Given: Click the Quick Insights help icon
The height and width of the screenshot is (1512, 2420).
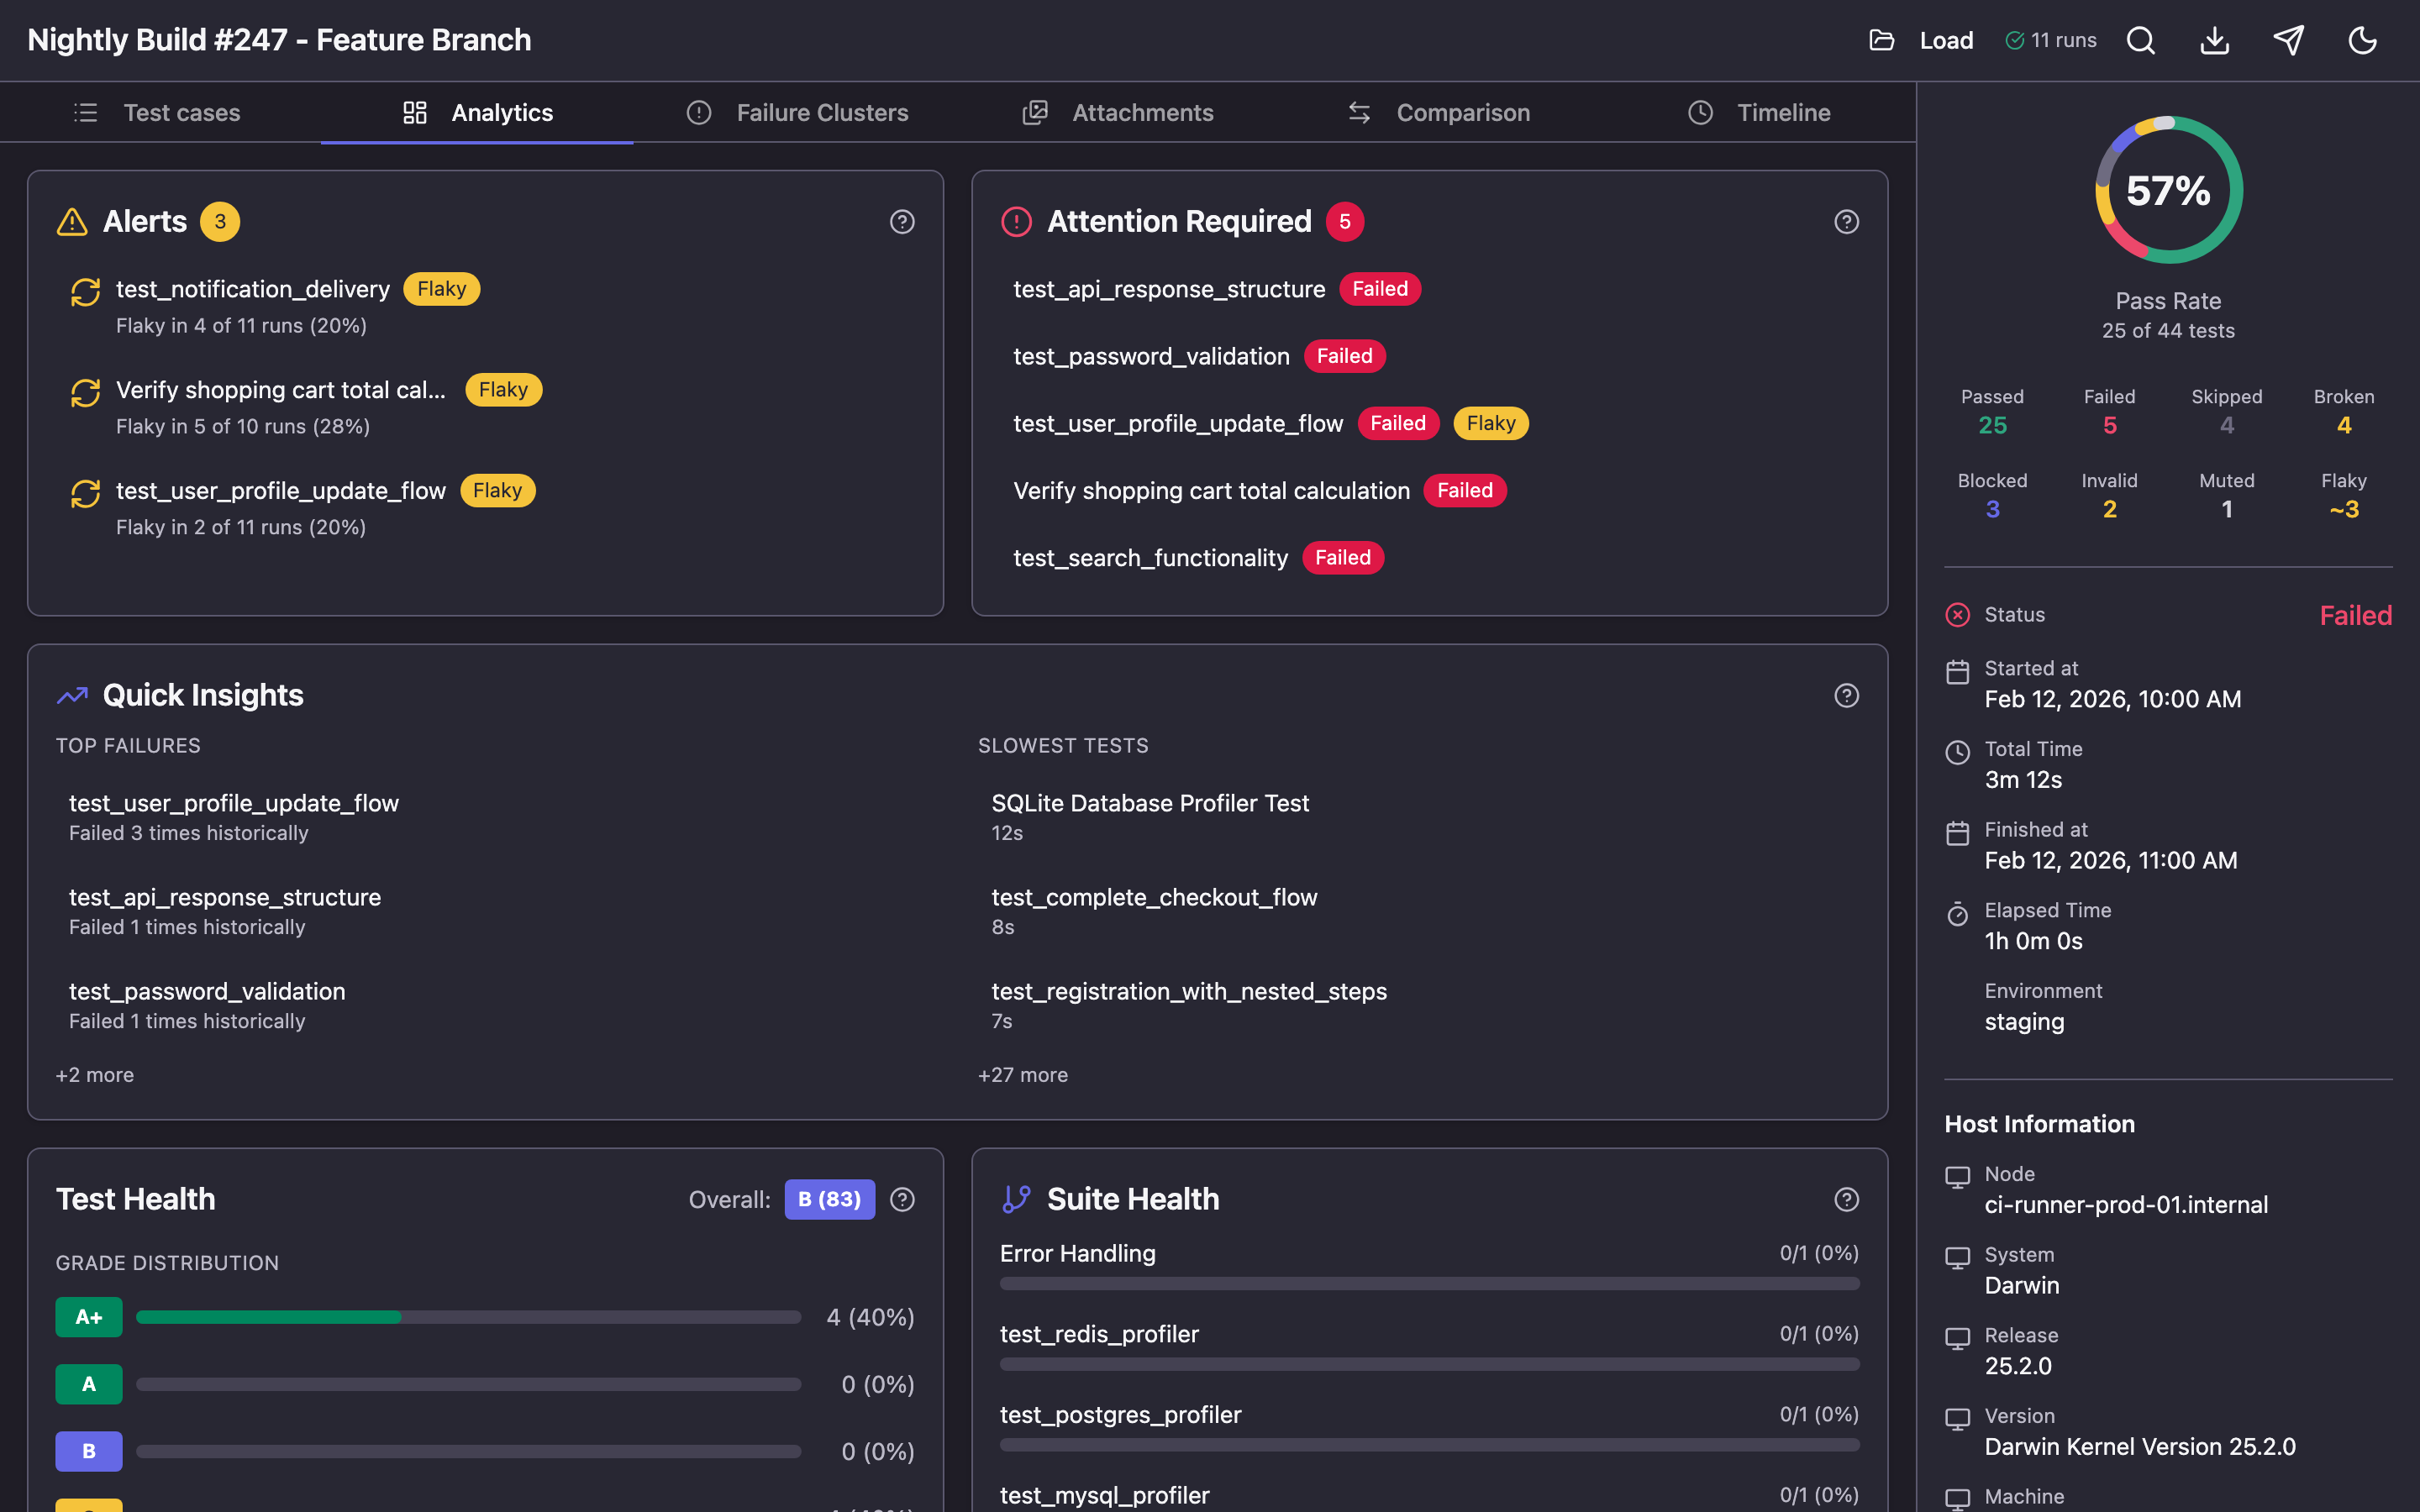Looking at the screenshot, I should point(1846,696).
